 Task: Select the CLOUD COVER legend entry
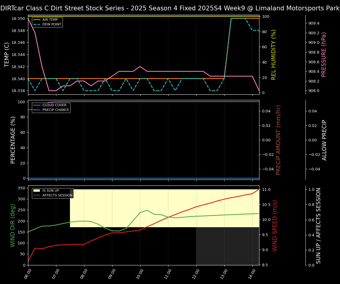(x=54, y=105)
